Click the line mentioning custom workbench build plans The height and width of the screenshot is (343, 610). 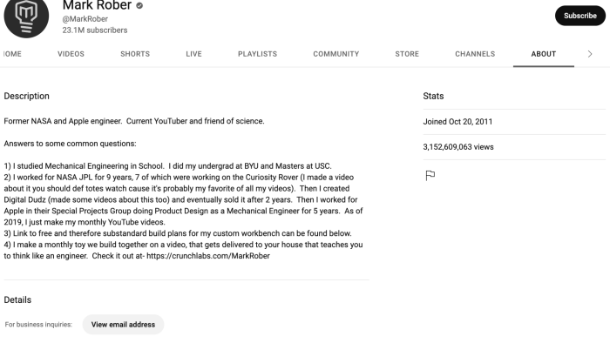pyautogui.click(x=178, y=233)
